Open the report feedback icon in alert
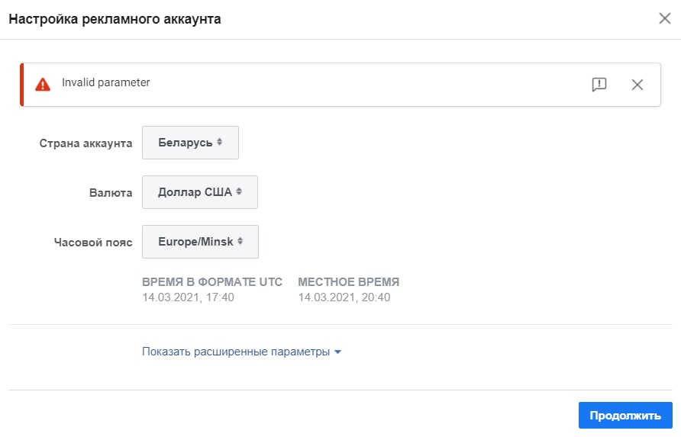The height and width of the screenshot is (437, 681). tap(599, 84)
